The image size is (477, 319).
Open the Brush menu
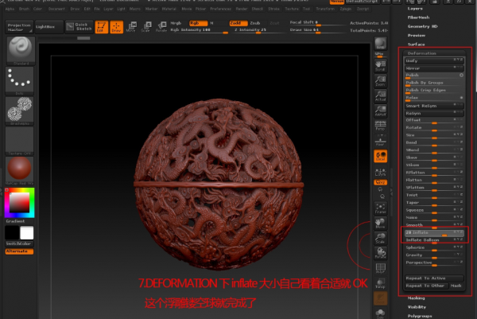[24, 9]
